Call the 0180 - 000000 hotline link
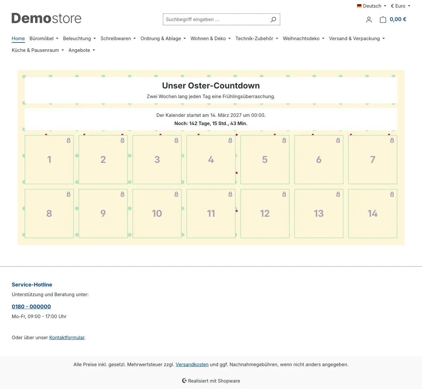422x389 pixels. (x=31, y=306)
